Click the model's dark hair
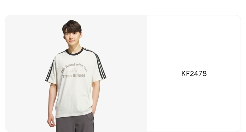 (72, 26)
